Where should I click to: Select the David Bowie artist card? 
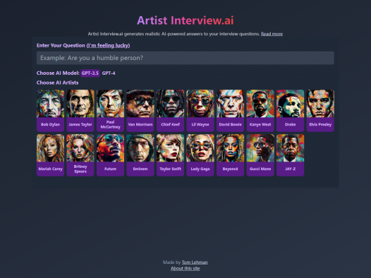[x=230, y=111]
